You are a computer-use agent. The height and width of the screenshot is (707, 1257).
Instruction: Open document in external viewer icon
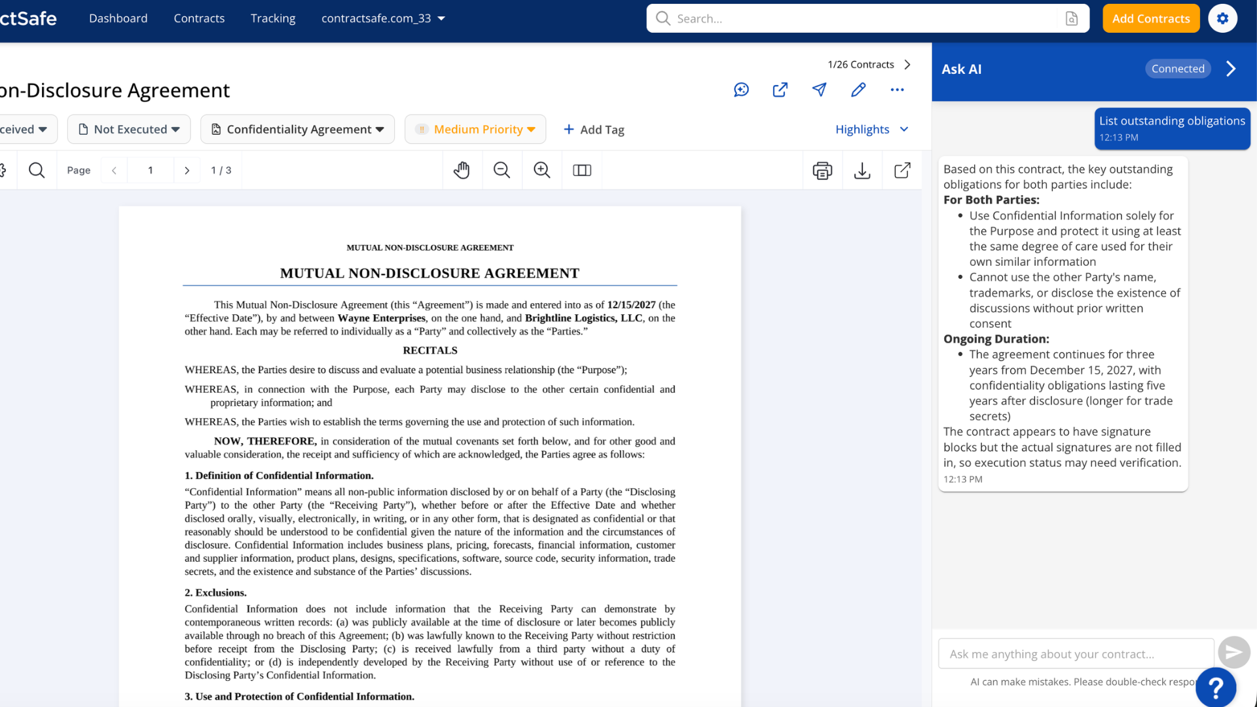902,170
